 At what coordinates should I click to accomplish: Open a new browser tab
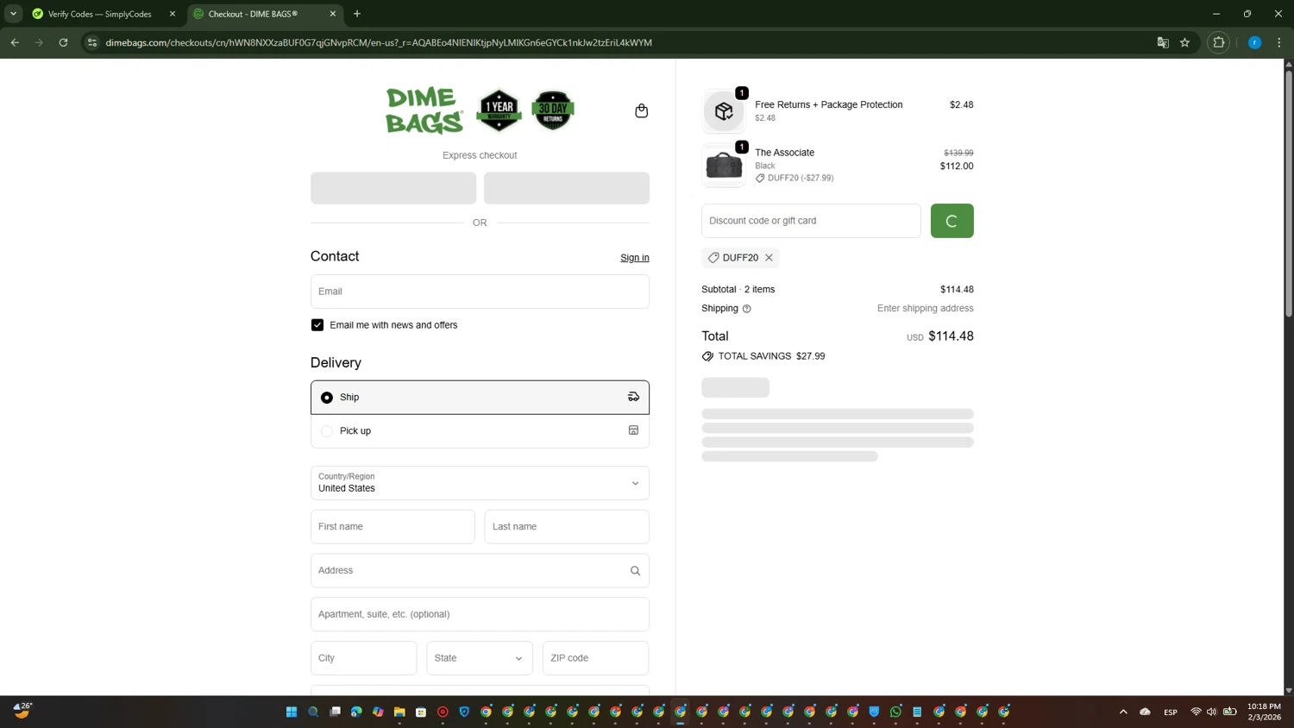(x=357, y=14)
